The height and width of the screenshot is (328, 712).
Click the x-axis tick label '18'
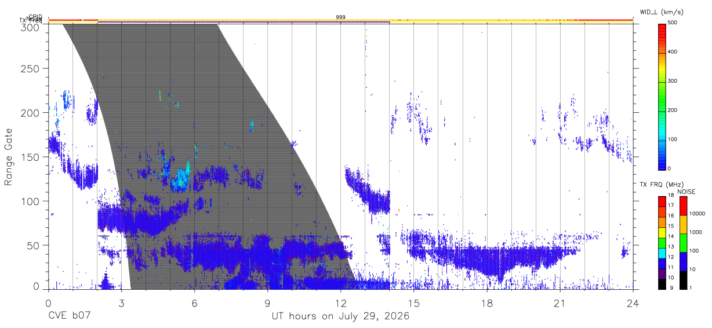[486, 303]
